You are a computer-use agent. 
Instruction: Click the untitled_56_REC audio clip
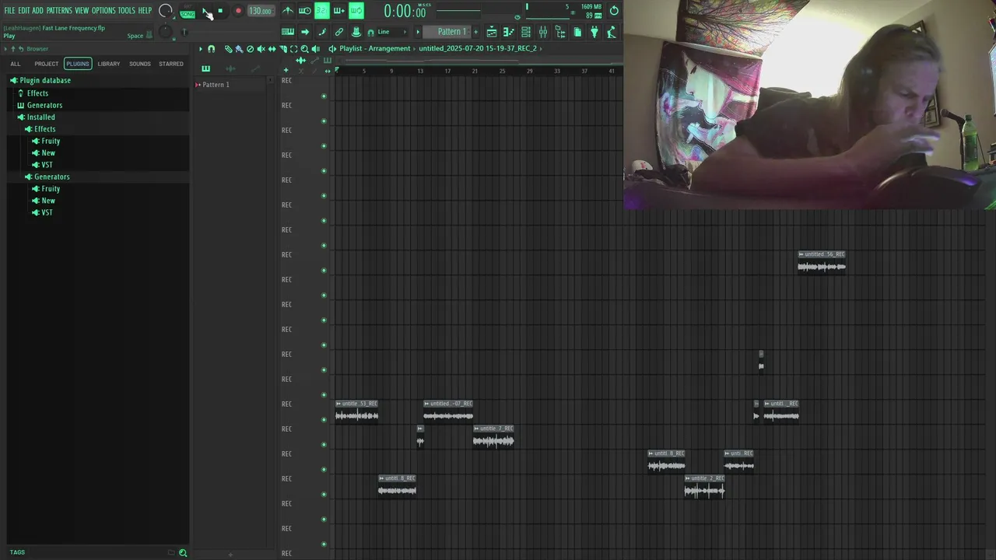coord(822,262)
